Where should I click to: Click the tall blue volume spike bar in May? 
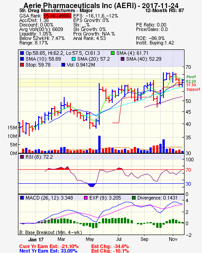(99, 144)
